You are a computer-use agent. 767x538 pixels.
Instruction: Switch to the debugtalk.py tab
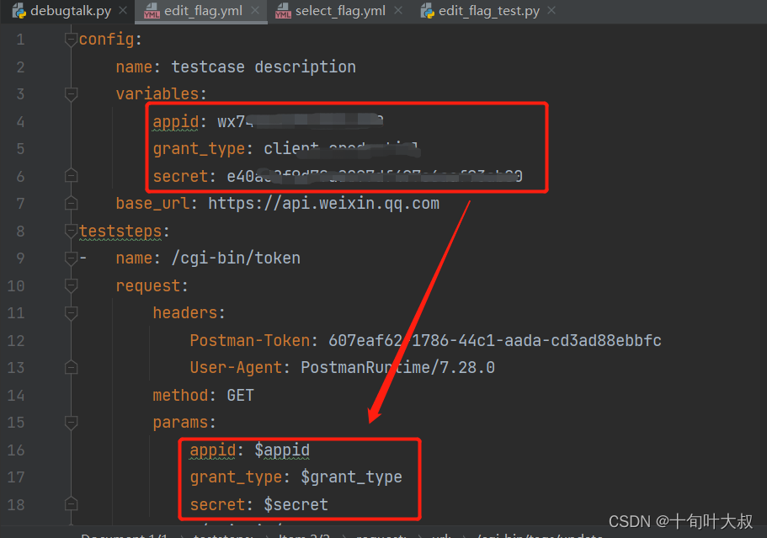coord(71,11)
